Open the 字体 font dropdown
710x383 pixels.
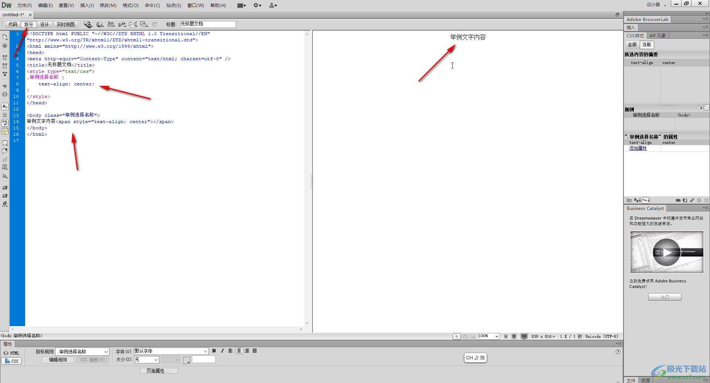[171, 351]
